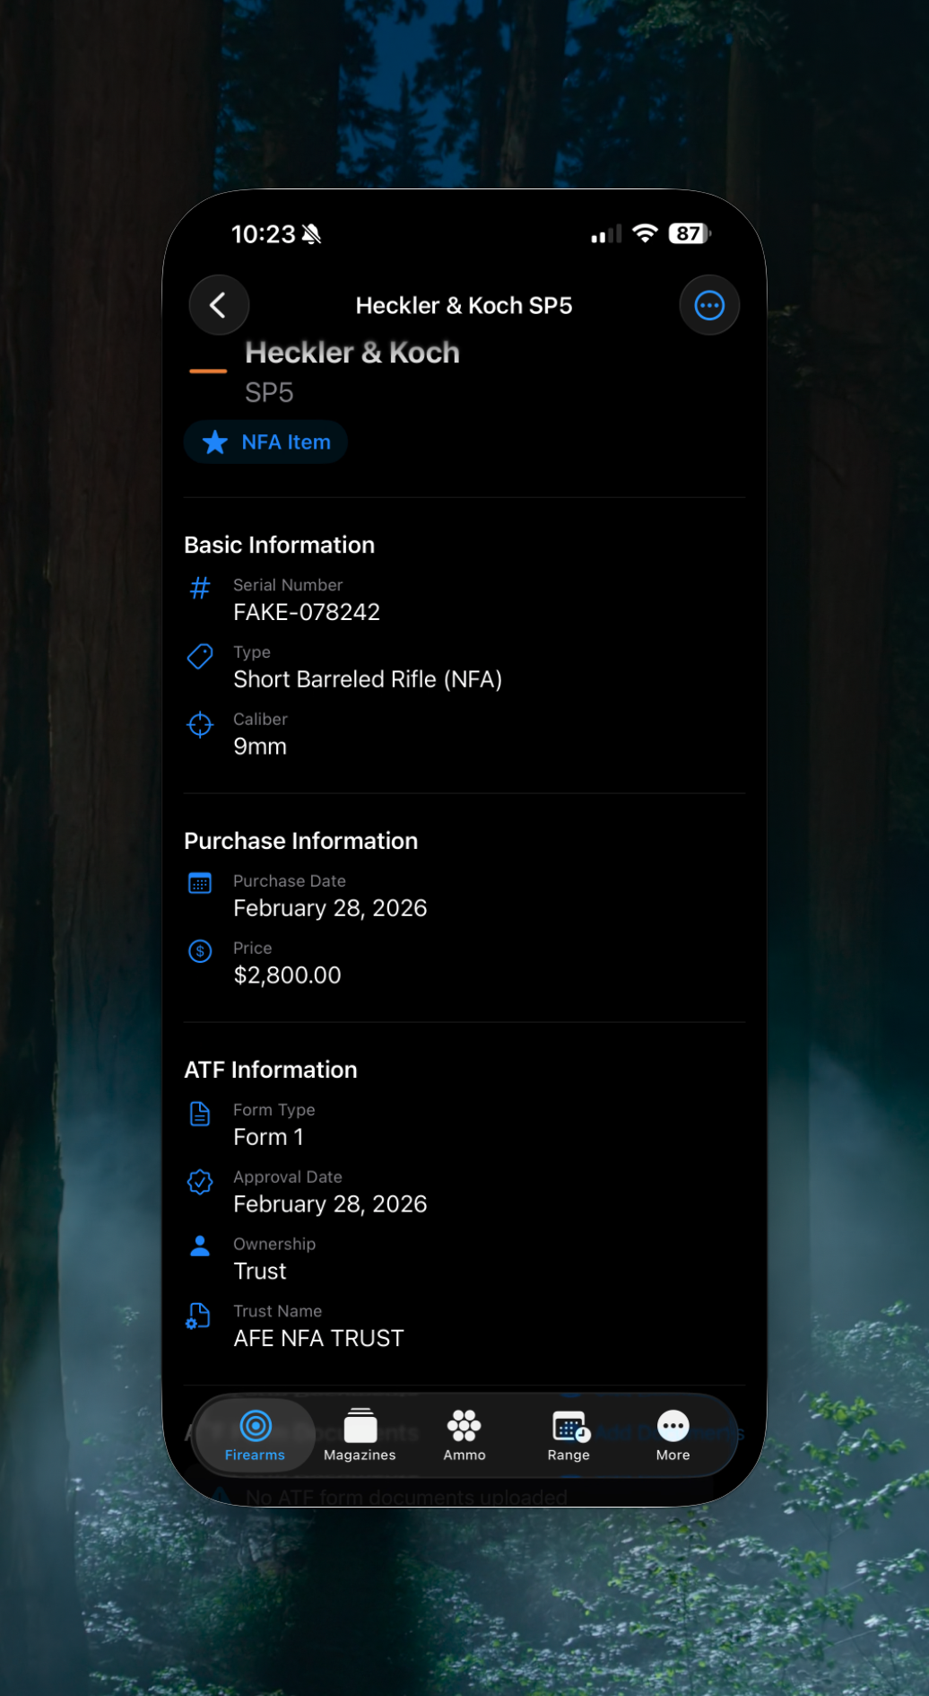
Task: Switch to the Firearms tab
Action: (x=255, y=1435)
